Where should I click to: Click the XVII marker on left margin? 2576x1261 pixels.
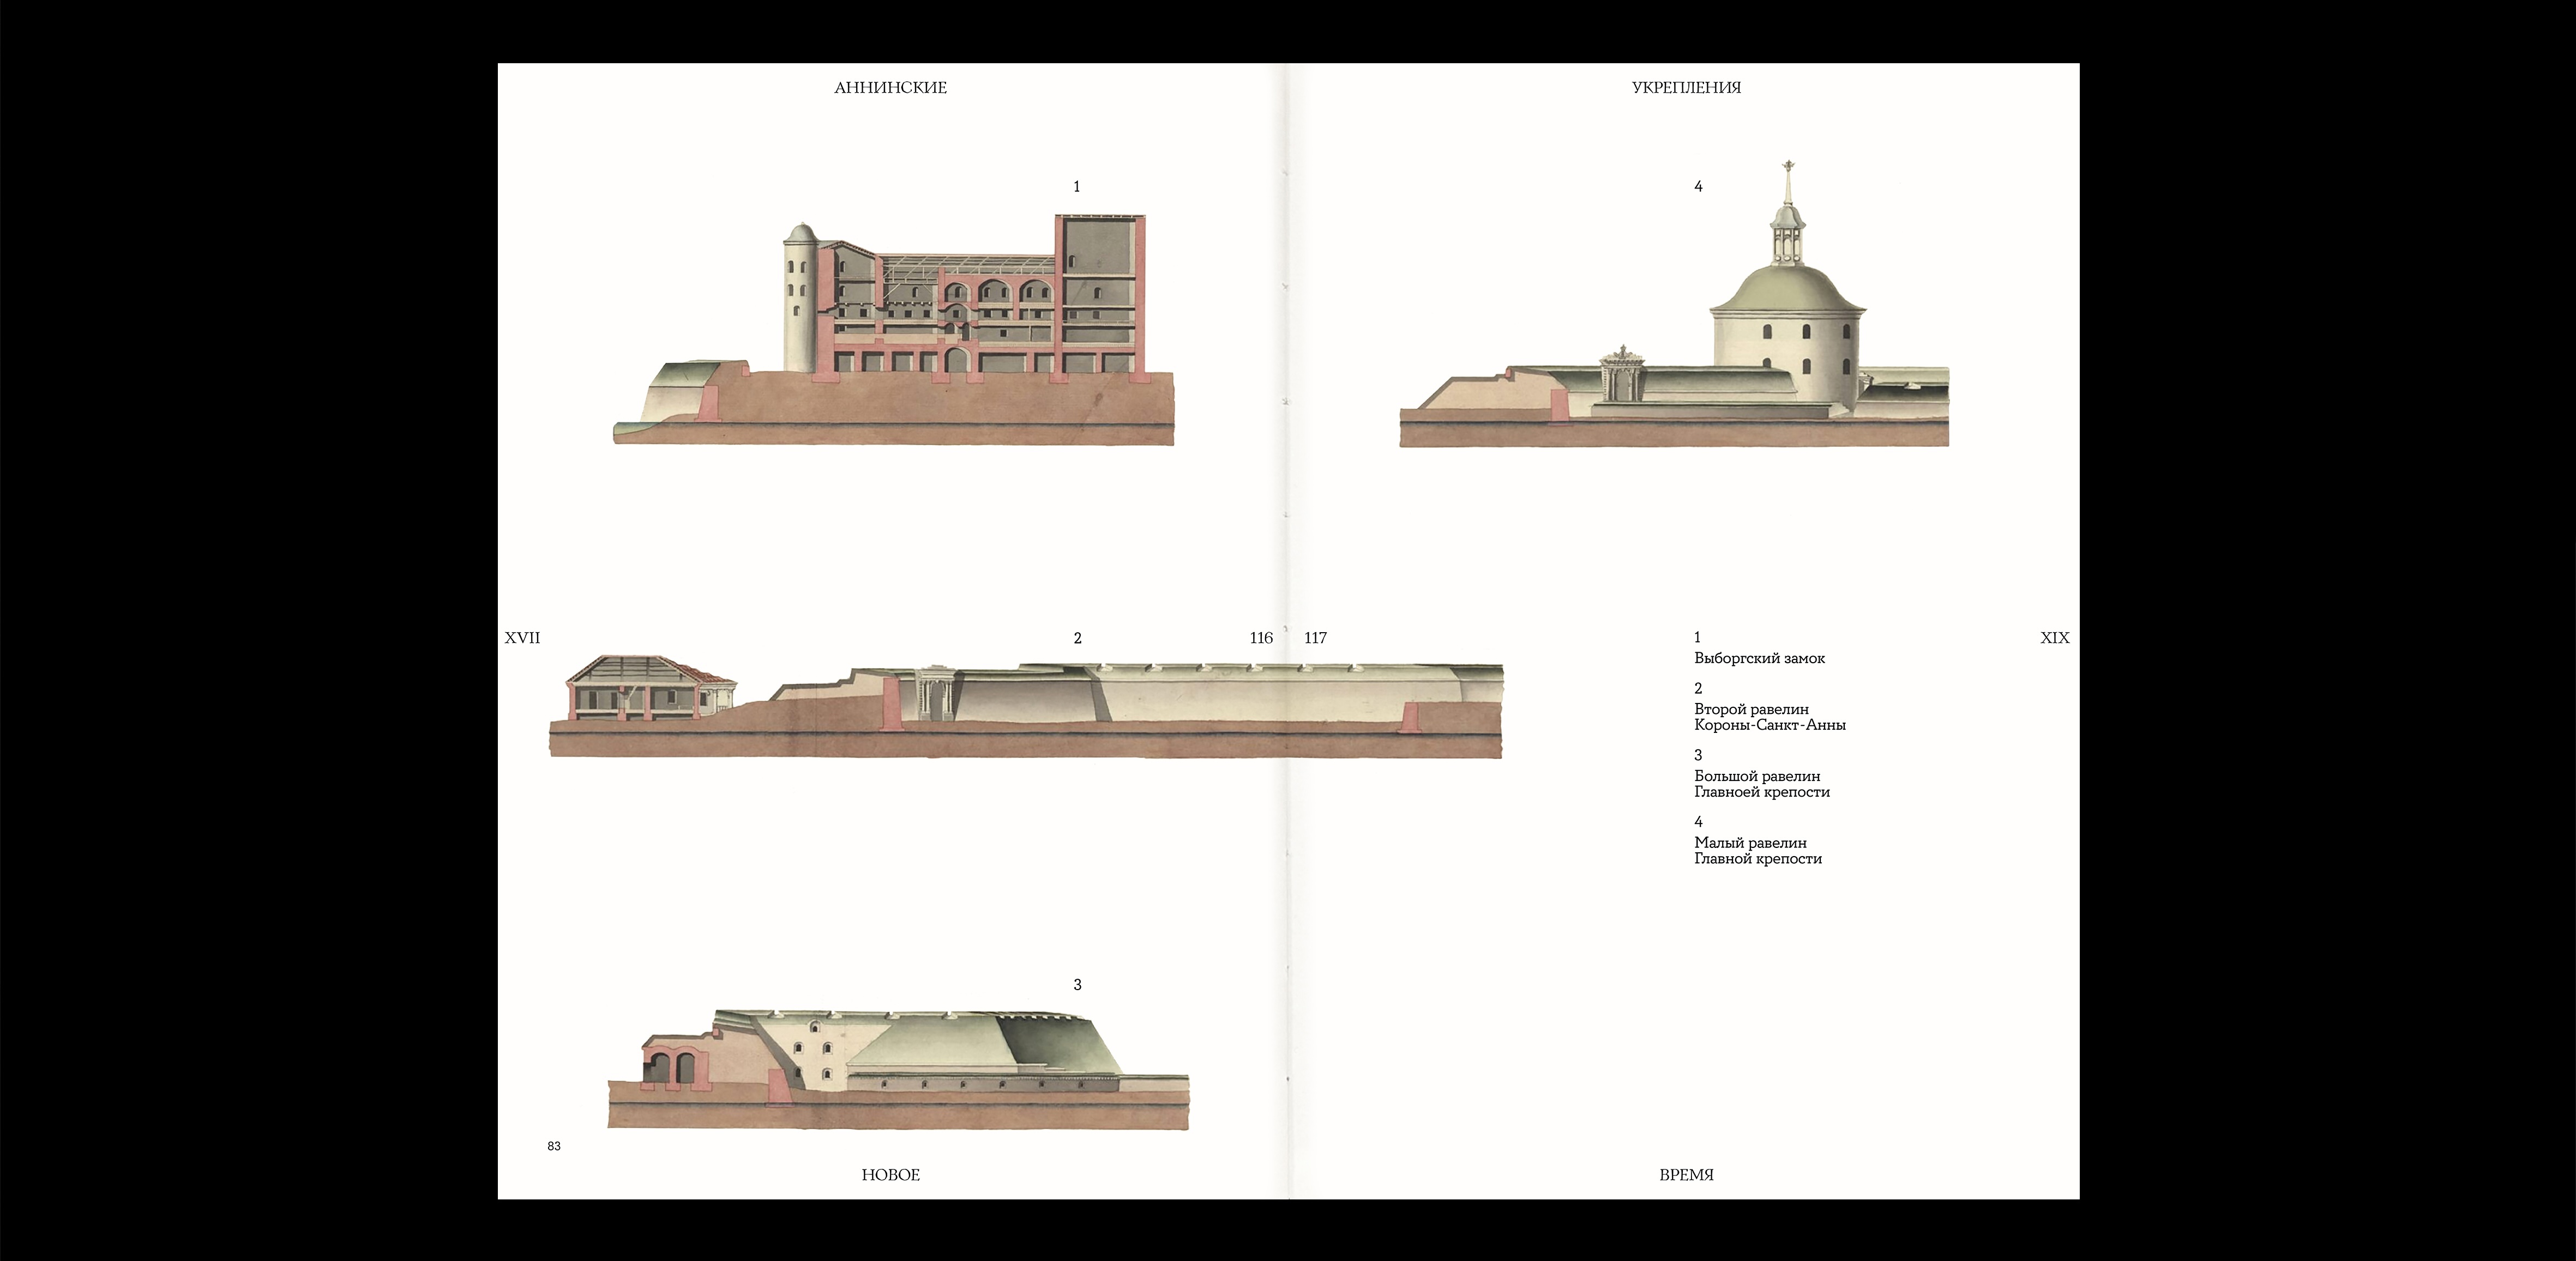coord(522,638)
